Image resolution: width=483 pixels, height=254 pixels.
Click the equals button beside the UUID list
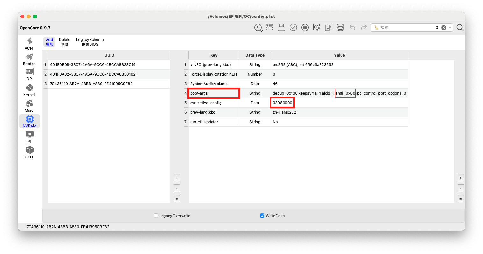177,199
